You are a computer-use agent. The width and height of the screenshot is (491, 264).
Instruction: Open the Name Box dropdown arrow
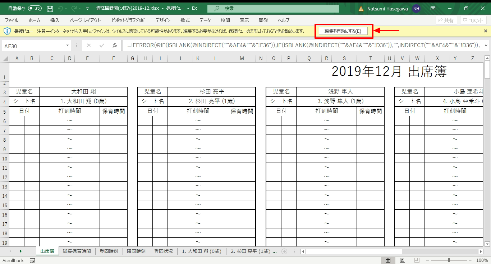(67, 46)
